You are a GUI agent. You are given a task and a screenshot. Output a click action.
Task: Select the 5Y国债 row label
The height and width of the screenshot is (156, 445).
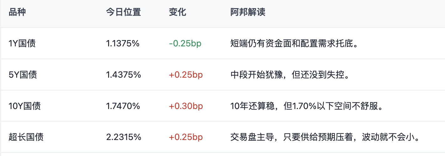(x=23, y=75)
